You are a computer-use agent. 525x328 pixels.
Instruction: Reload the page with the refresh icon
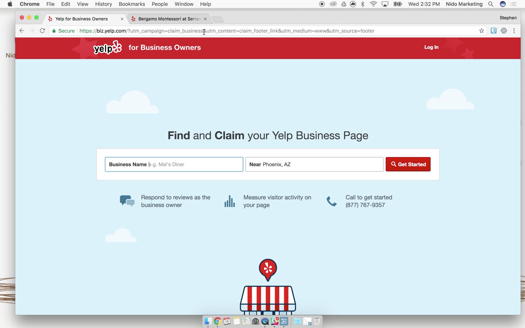pyautogui.click(x=42, y=31)
